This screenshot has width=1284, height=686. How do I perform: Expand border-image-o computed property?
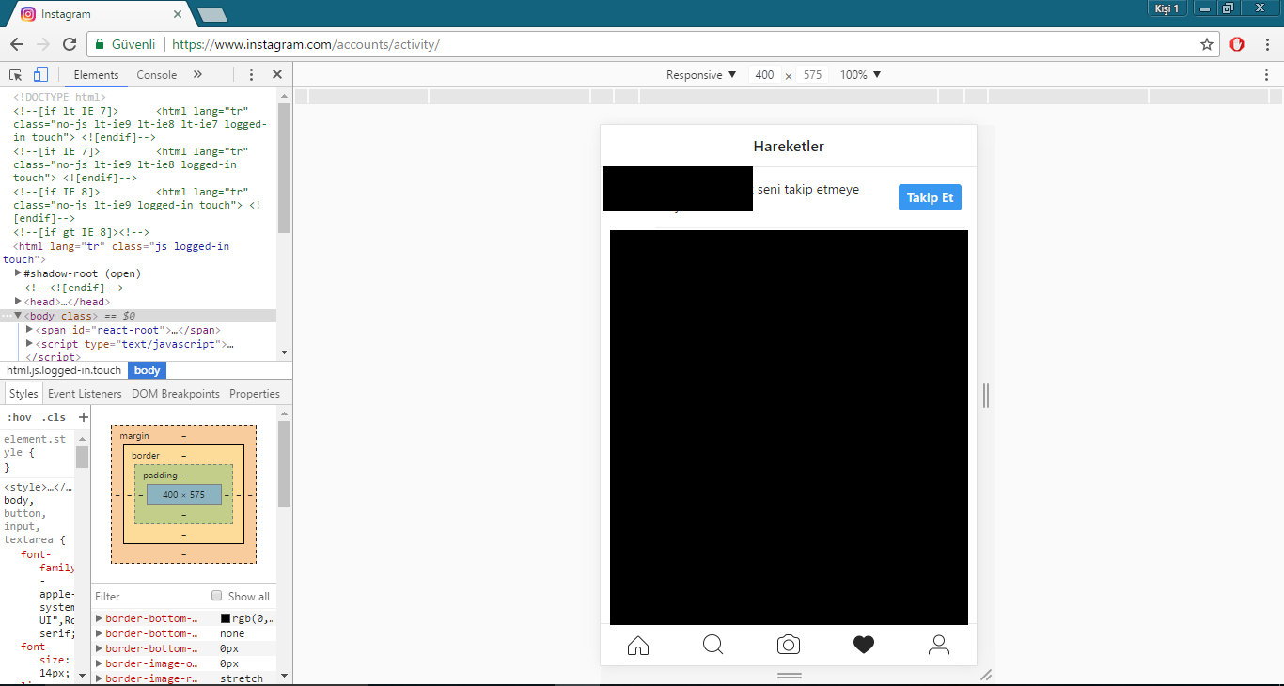click(x=100, y=663)
